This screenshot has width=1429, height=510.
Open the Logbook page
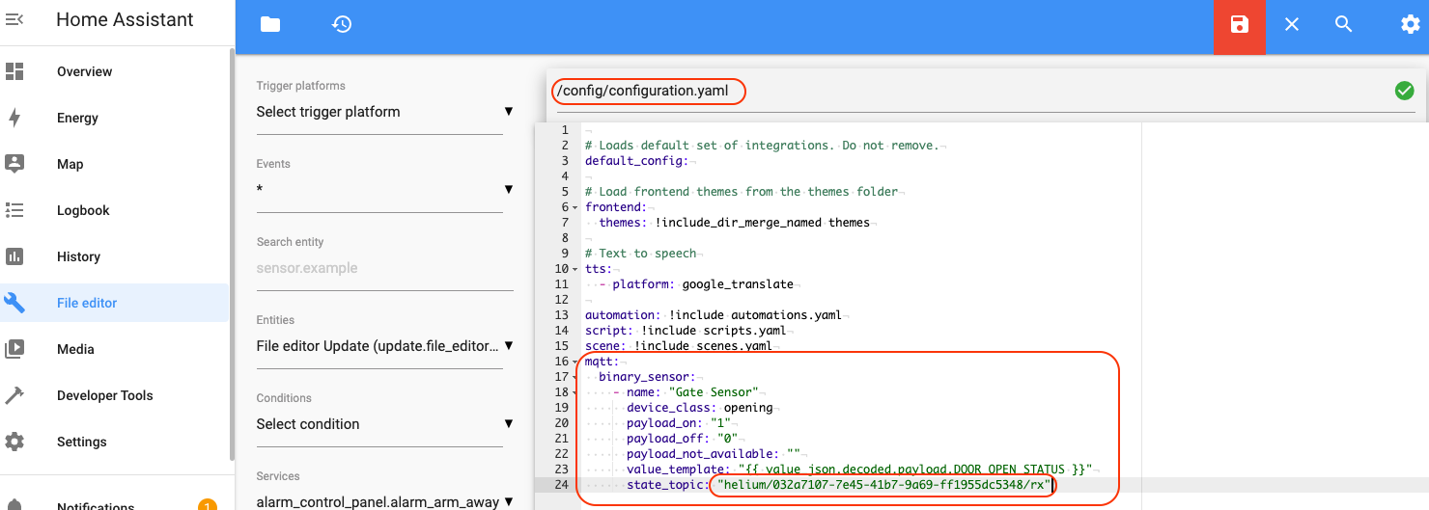click(x=83, y=210)
